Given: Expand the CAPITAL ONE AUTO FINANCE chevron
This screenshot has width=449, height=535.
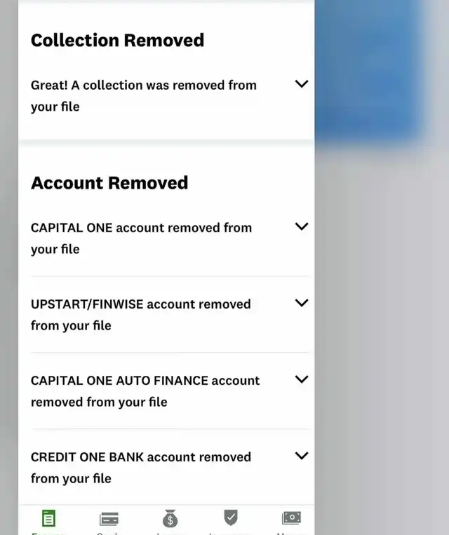Looking at the screenshot, I should pos(302,379).
